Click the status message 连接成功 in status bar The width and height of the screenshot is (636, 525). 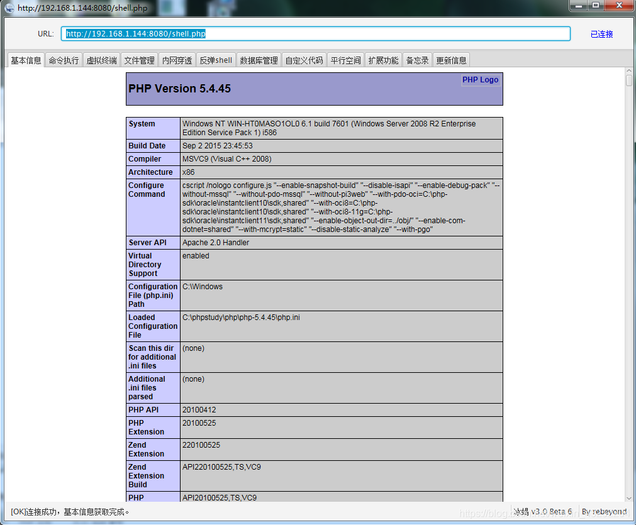(70, 512)
